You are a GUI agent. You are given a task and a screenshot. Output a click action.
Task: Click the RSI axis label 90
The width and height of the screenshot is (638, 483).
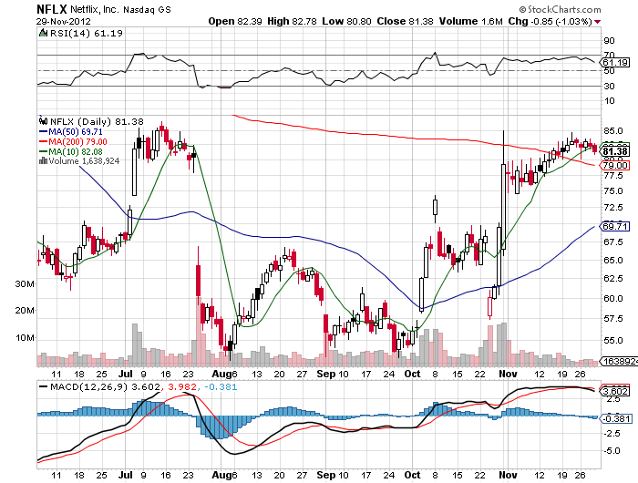[x=609, y=41]
